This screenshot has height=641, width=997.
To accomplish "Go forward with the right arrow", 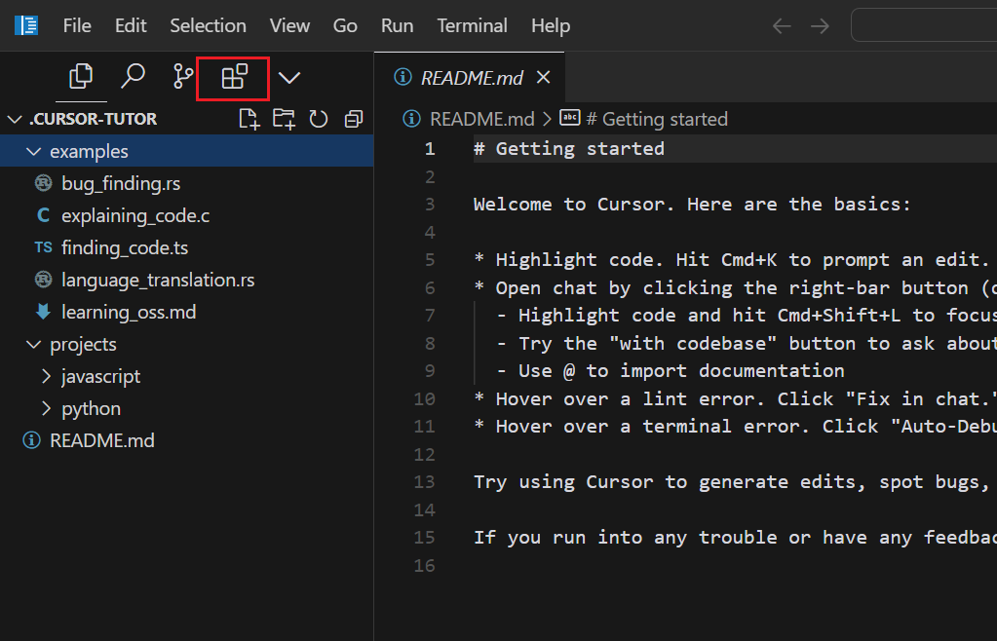I will point(820,26).
